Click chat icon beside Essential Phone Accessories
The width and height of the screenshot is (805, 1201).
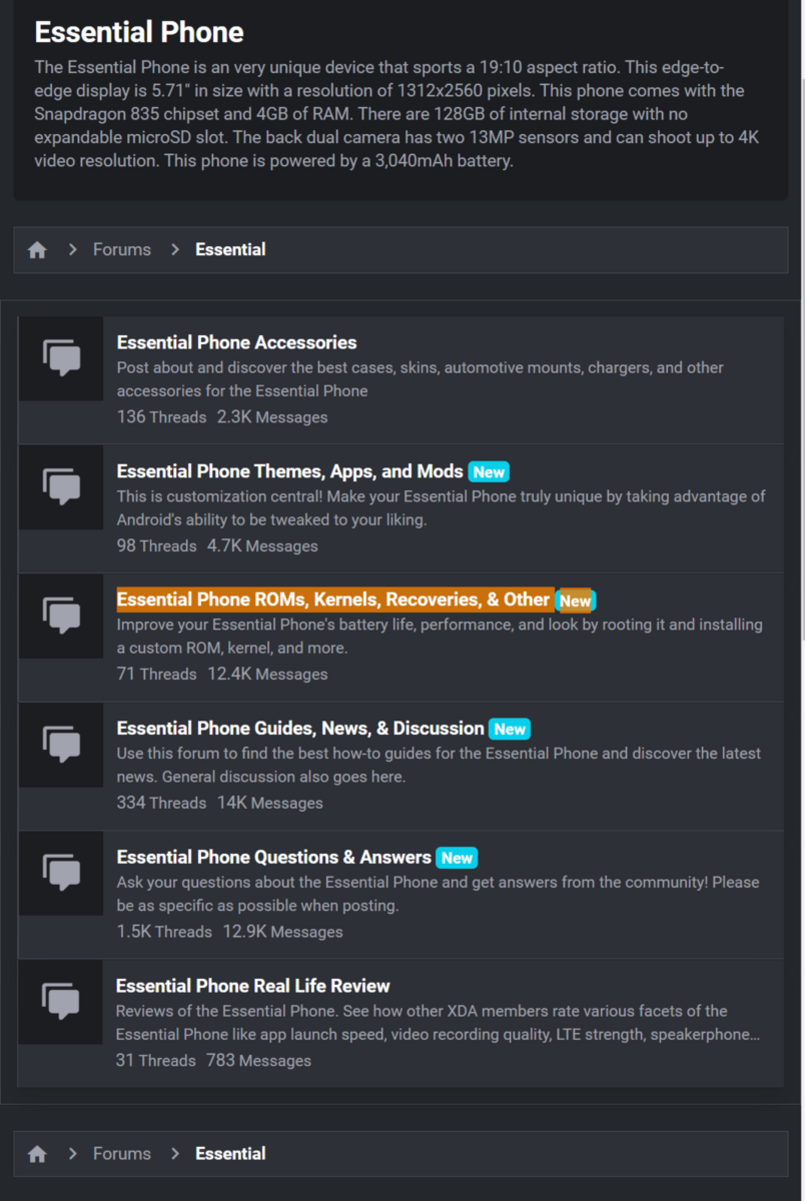click(61, 358)
